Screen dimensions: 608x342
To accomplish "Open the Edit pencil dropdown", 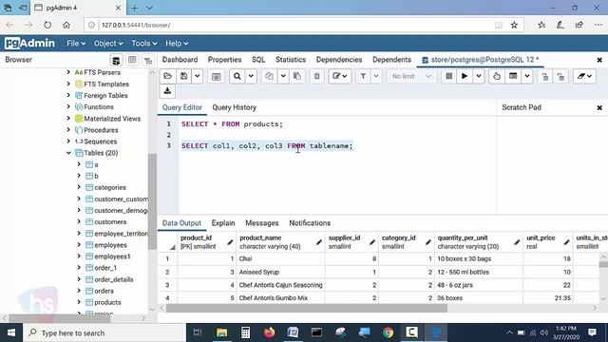I will coord(340,76).
